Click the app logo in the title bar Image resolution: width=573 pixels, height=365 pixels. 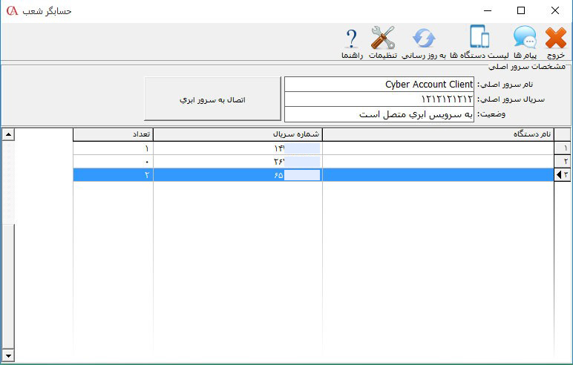click(x=11, y=11)
